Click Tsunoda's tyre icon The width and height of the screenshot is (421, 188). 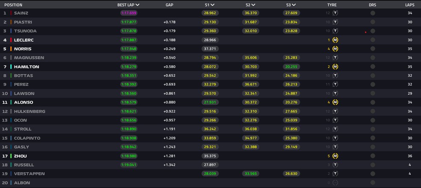tap(335, 31)
